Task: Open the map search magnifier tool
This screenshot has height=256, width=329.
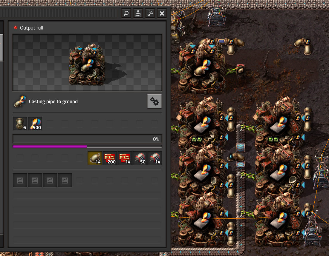Action: coord(126,13)
